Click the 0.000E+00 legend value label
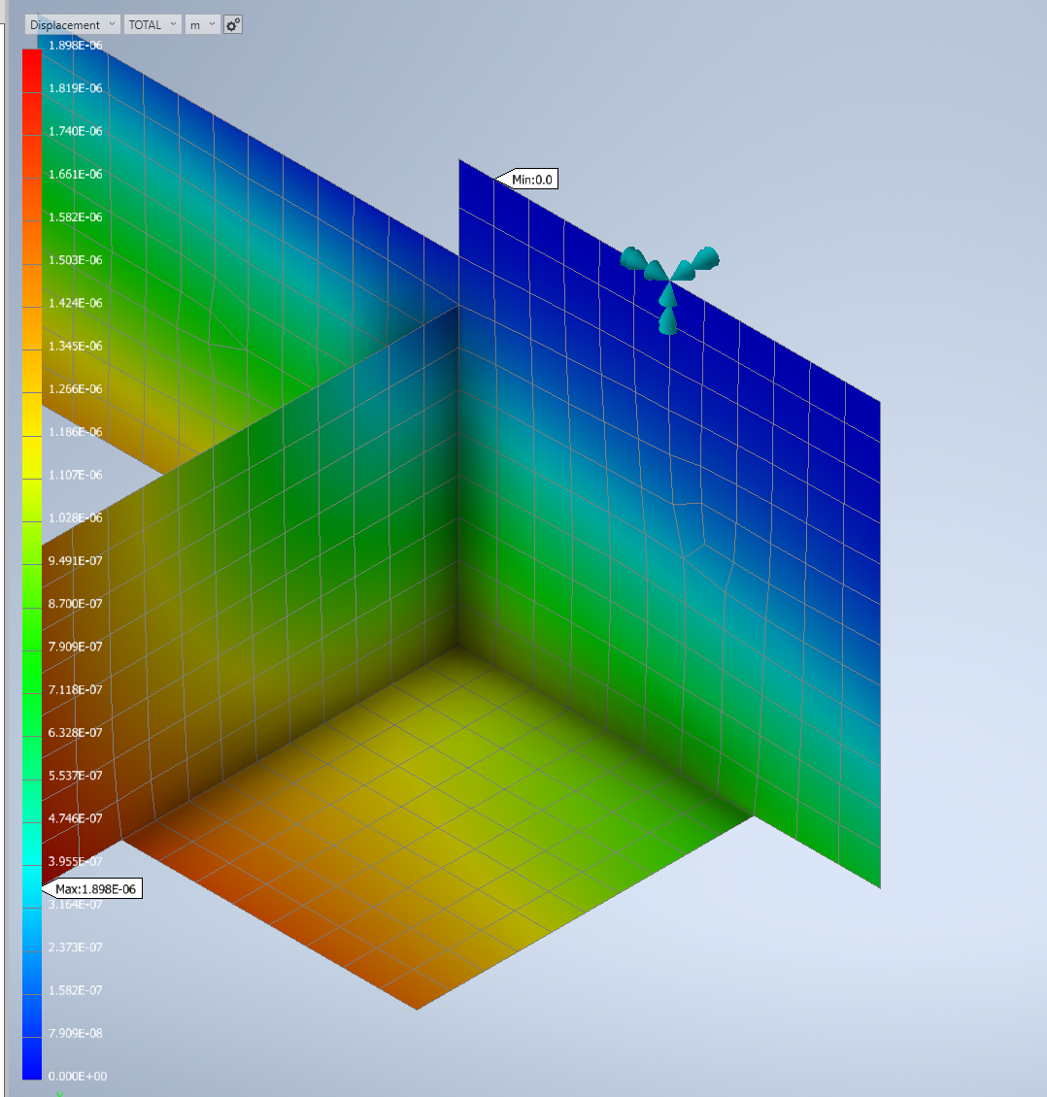 click(80, 1076)
